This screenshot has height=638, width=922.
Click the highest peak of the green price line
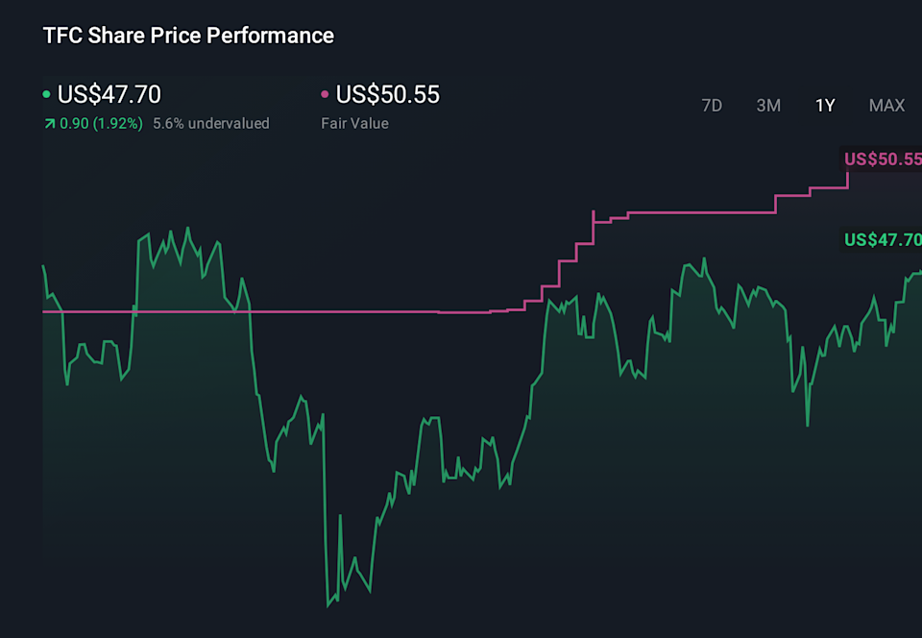point(187,228)
